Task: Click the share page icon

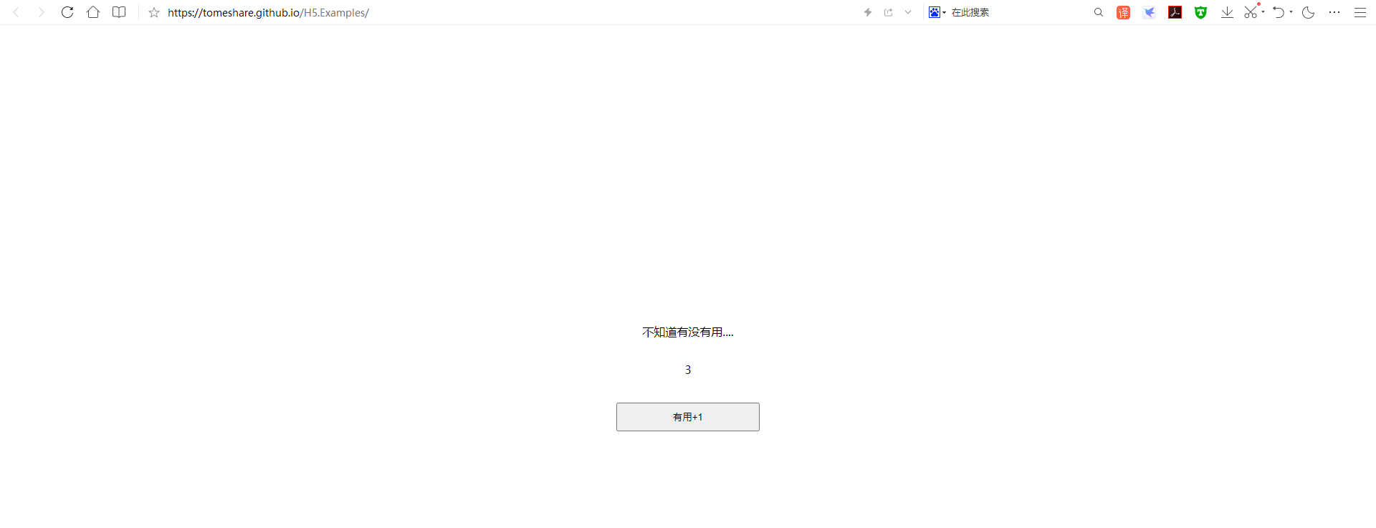Action: pos(889,12)
